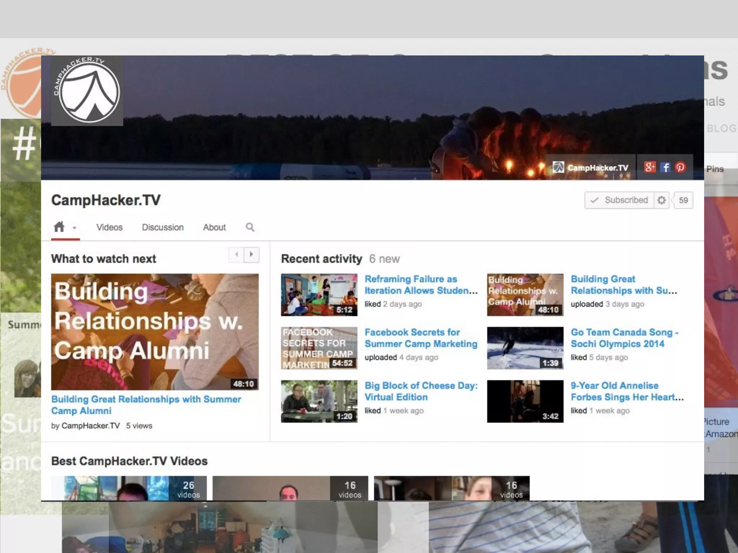Screen dimensions: 738x553
Task: Click the Home house icon tab
Action: click(59, 227)
